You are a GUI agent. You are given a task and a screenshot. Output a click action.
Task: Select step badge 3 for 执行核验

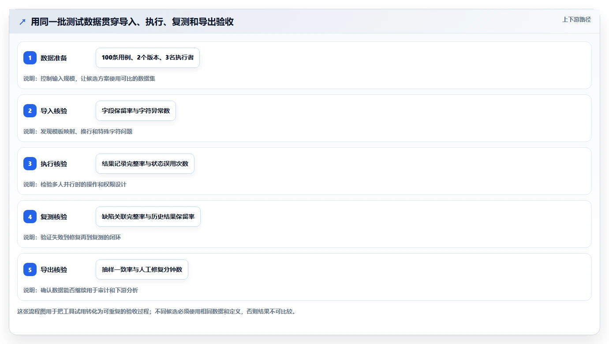click(x=30, y=164)
